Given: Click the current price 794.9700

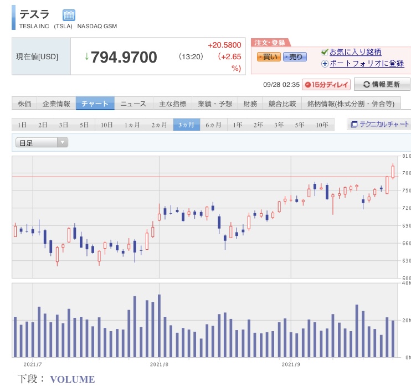Looking at the screenshot, I should (124, 57).
